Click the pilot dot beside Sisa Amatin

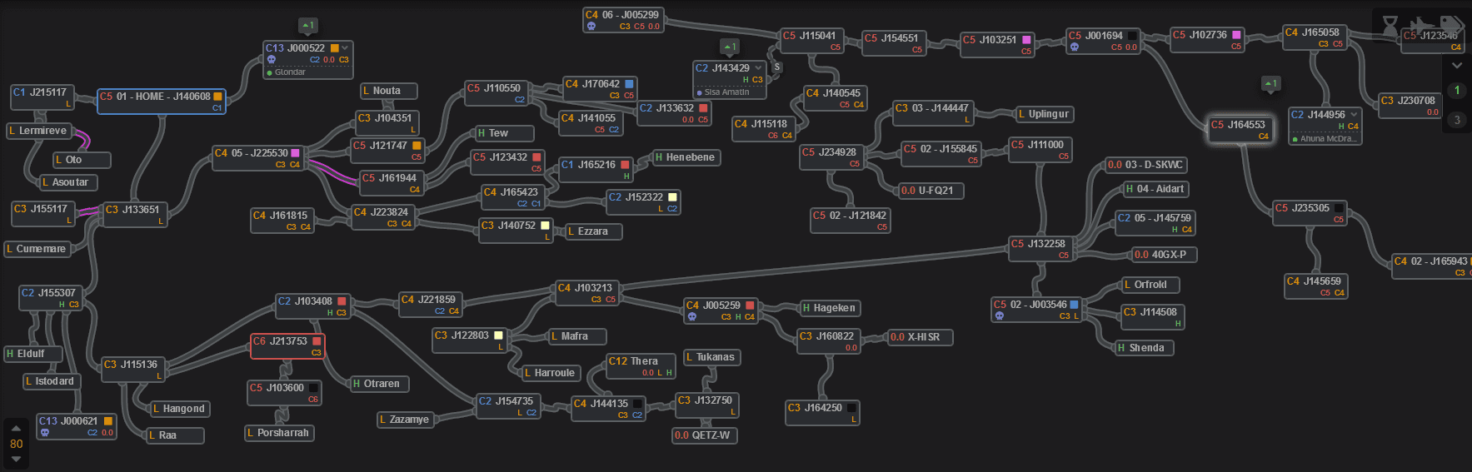[700, 93]
